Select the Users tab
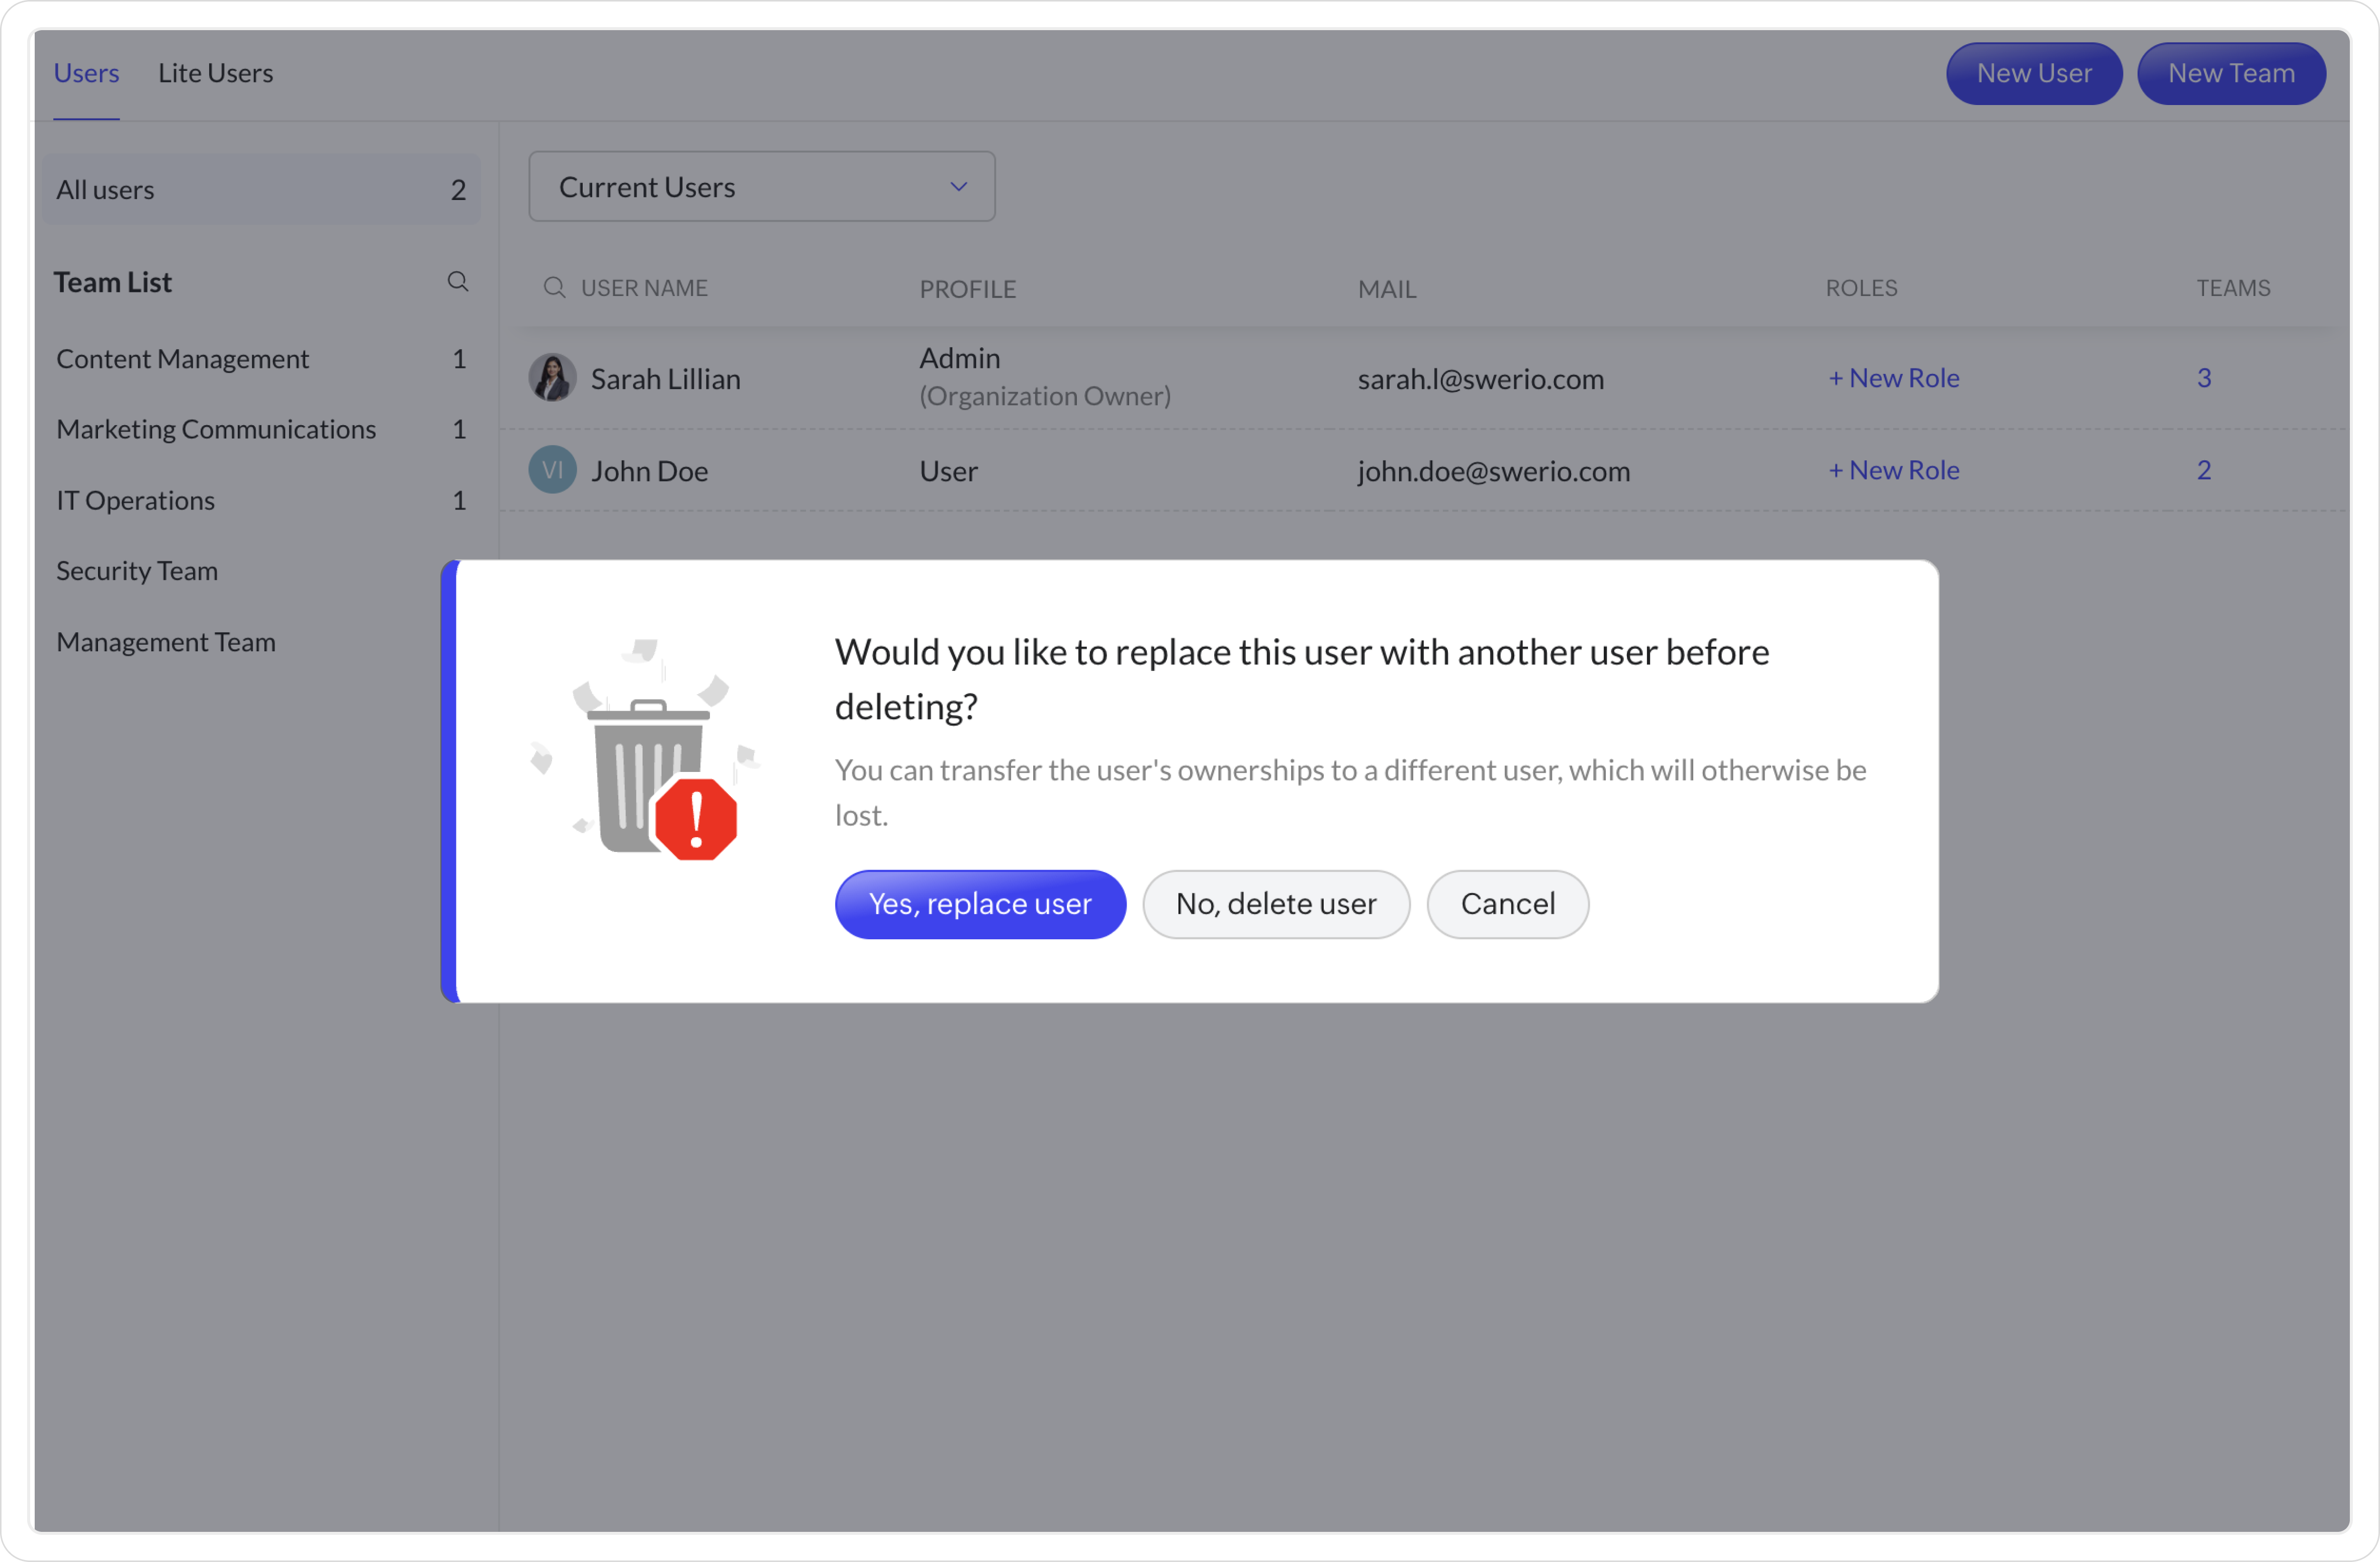 (x=86, y=73)
